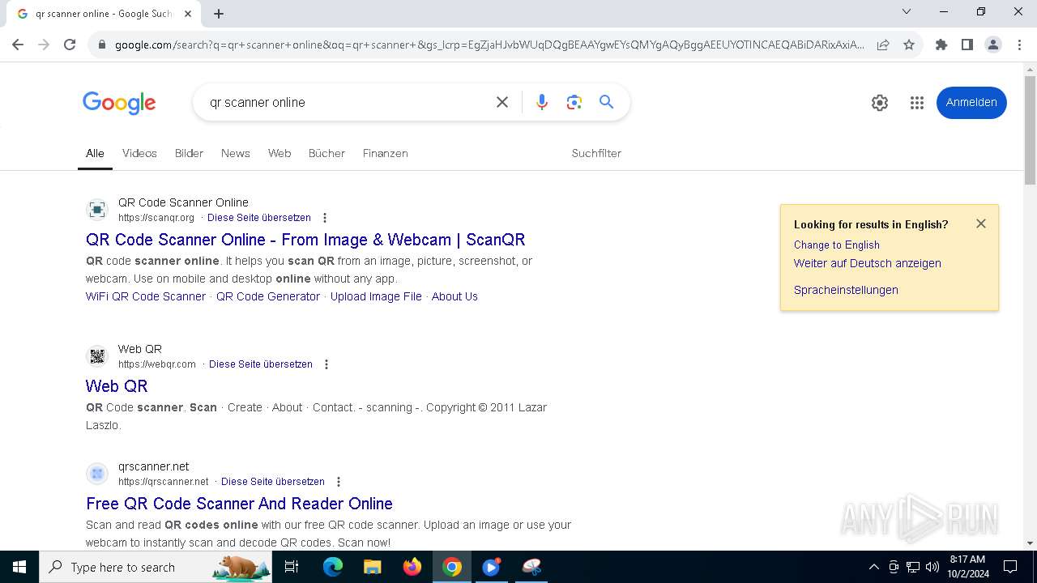Open Spracheinstellungen language settings

[x=846, y=290]
